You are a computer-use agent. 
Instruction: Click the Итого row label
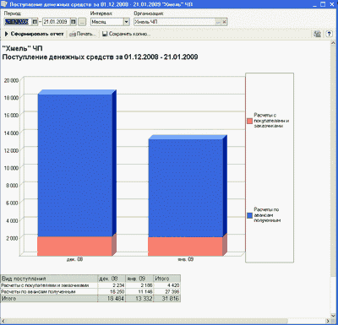49,299
